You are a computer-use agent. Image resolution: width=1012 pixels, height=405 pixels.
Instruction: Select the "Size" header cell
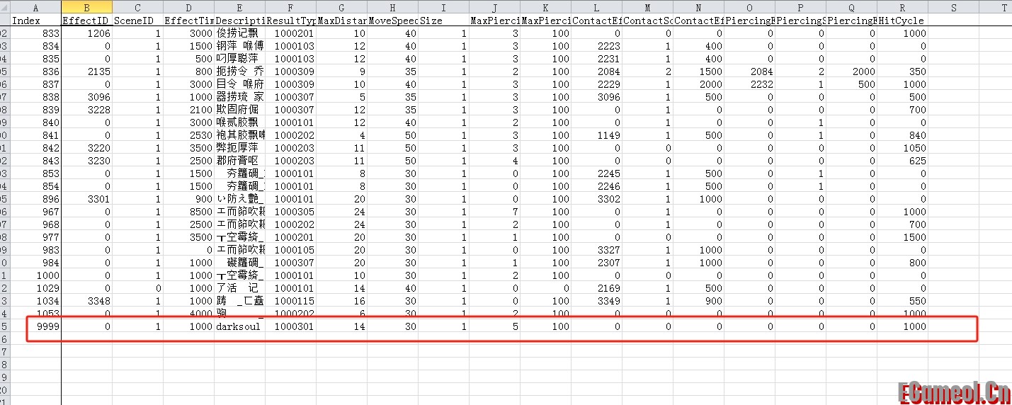[443, 21]
